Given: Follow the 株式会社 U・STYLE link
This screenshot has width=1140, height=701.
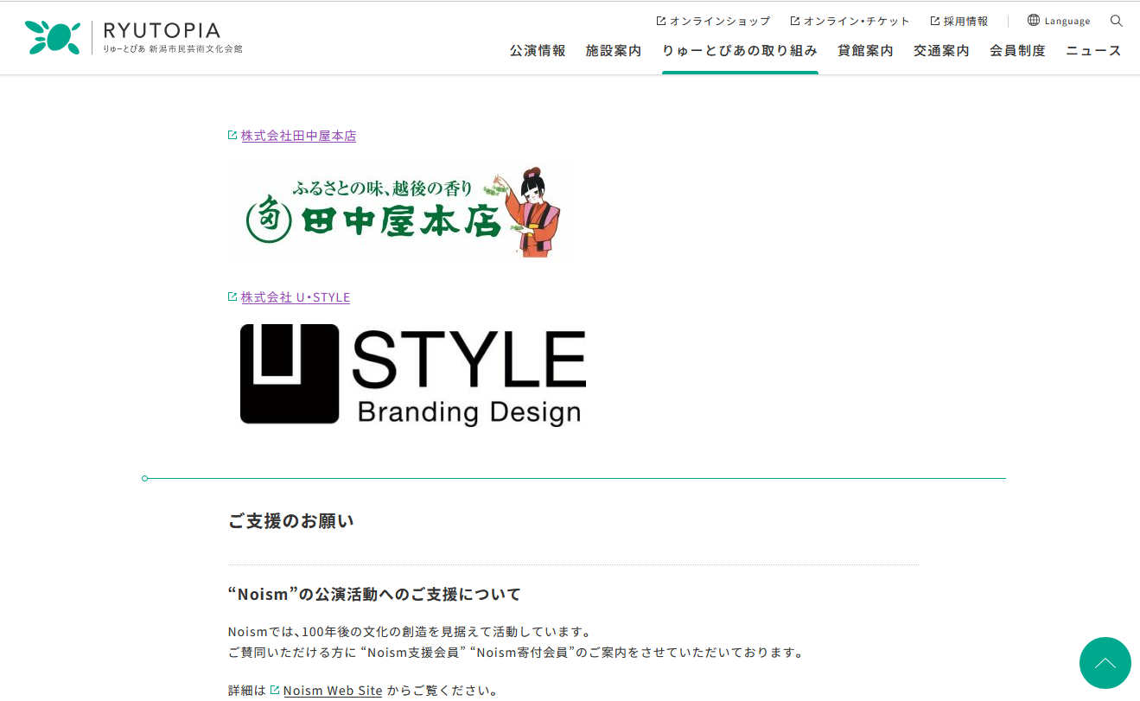Looking at the screenshot, I should pyautogui.click(x=296, y=297).
